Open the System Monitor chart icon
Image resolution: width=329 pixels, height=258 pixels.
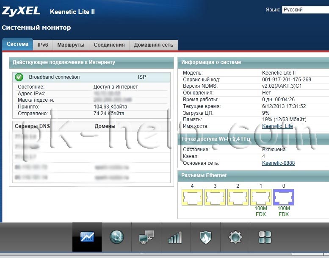87,237
